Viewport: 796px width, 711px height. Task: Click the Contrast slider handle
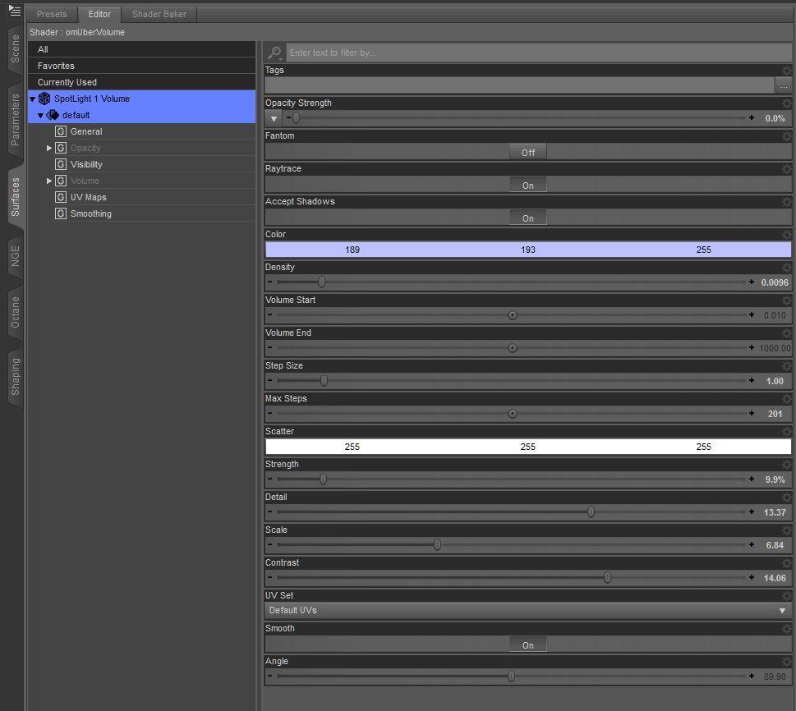607,577
